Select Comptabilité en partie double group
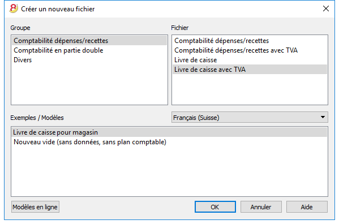This screenshot has width=339, height=224. (x=89, y=50)
